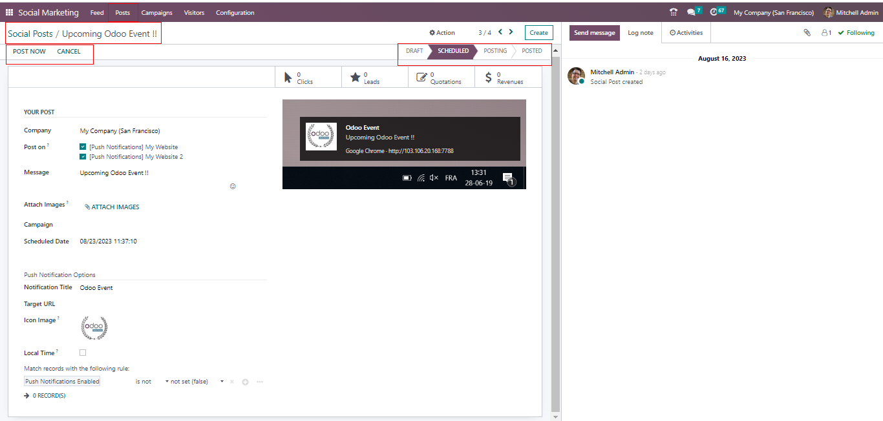Switch to the Log note tab
Screen dimensions: 883x421
[640, 33]
